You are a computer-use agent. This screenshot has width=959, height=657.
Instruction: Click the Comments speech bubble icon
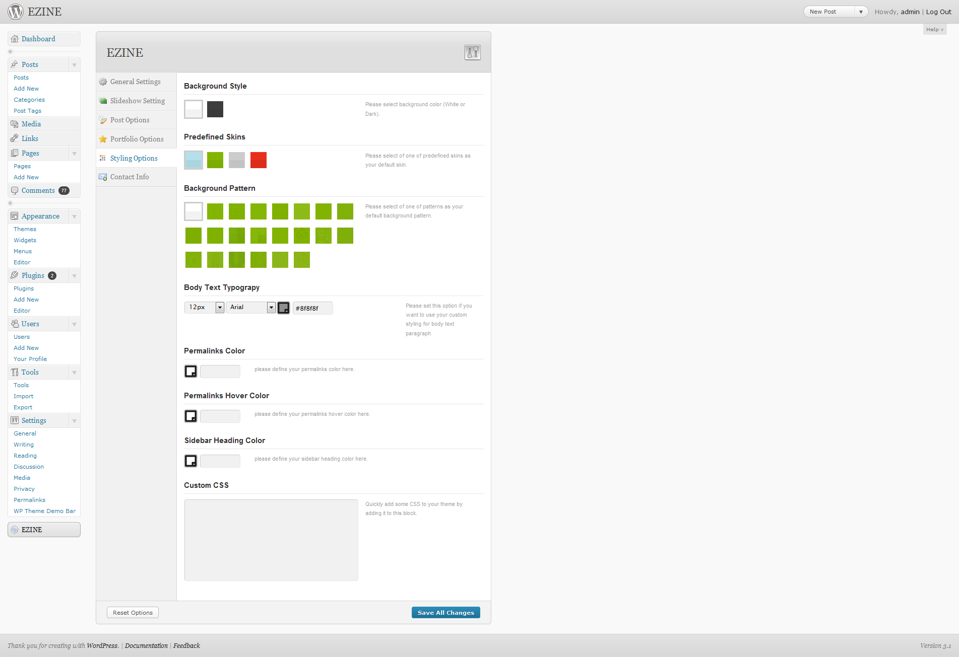coord(15,190)
